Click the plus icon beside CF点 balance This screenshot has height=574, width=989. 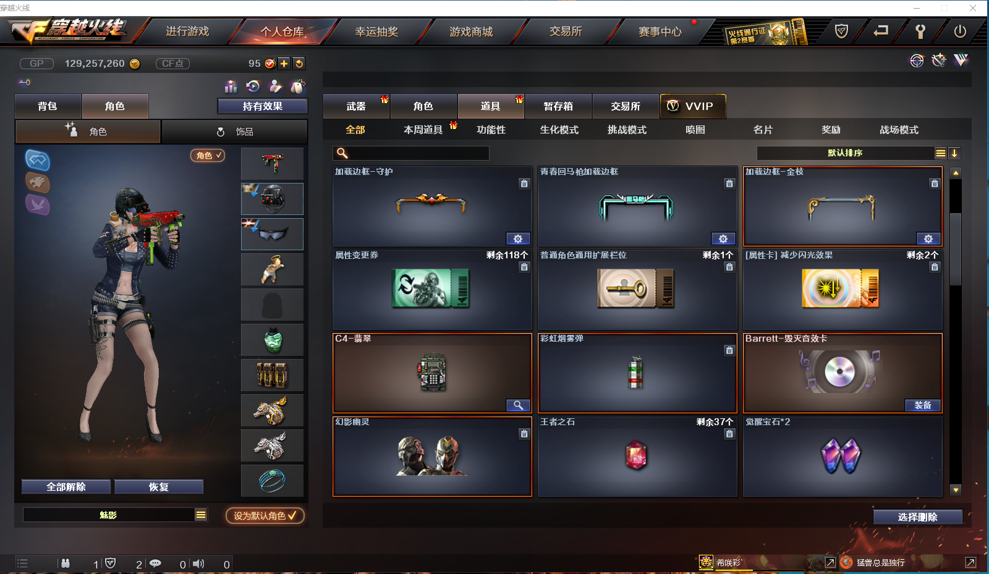pyautogui.click(x=284, y=63)
